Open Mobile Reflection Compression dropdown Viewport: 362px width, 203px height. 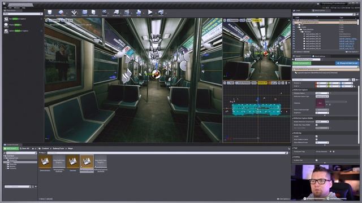(x=322, y=122)
